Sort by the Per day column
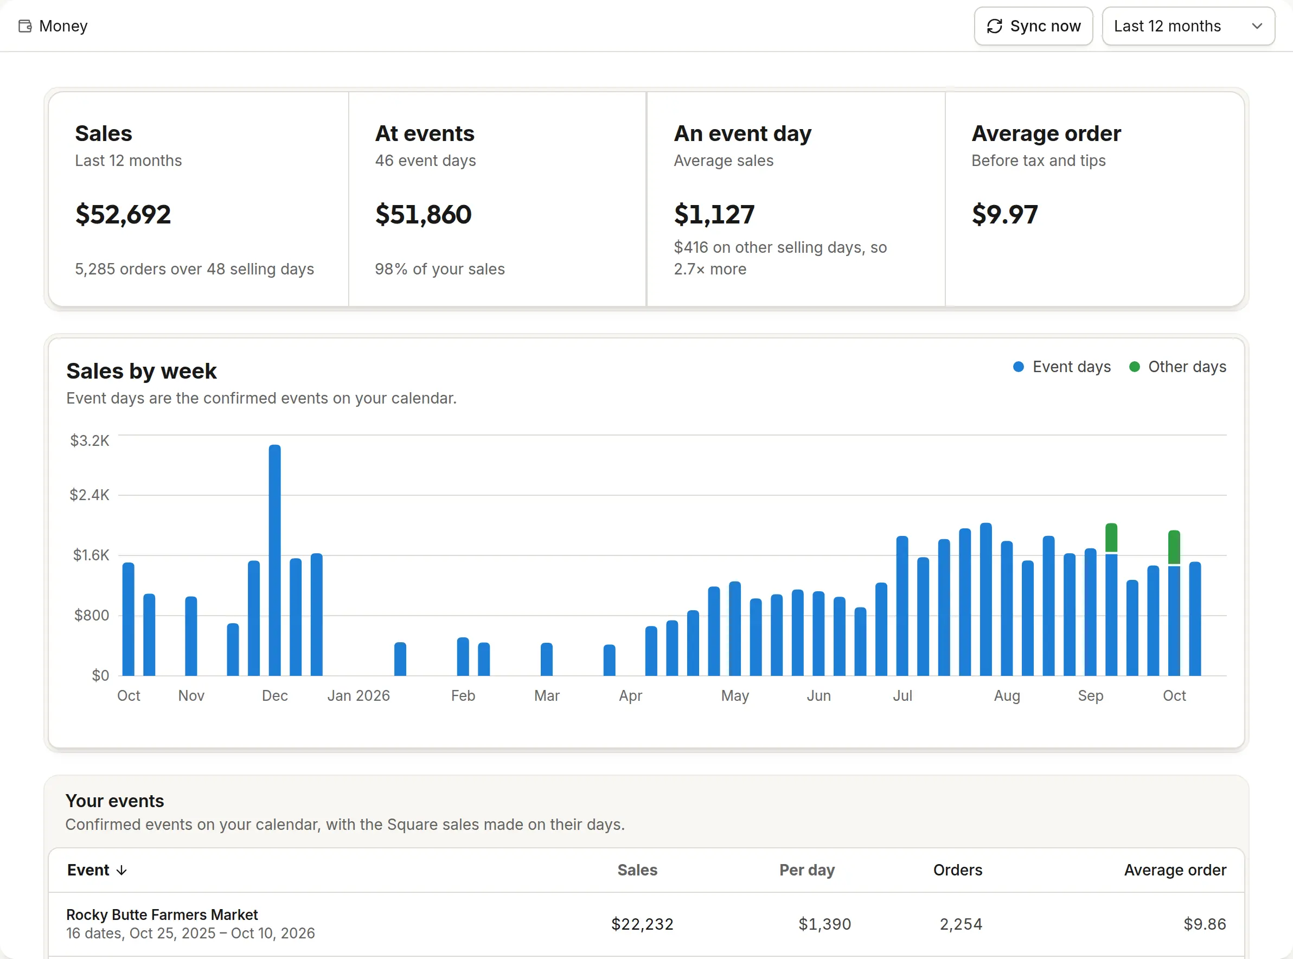Screen dimensions: 1293x959 pyautogui.click(x=806, y=870)
